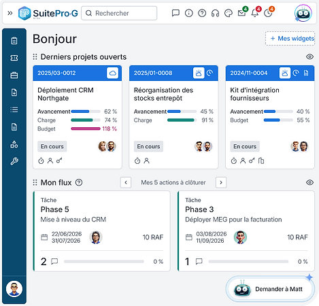Click Budget 55 % progress bar
The image size is (319, 306).
click(x=278, y=120)
